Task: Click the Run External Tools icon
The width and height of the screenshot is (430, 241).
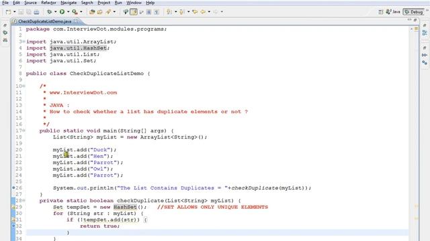Action: tap(75, 12)
